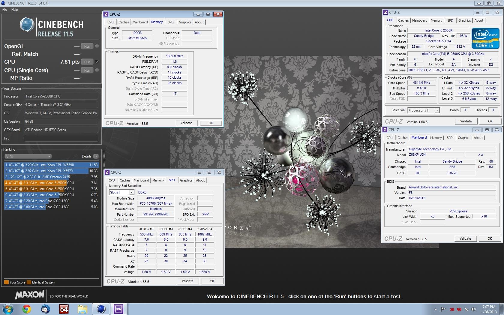This screenshot has height=315, width=504.
Task: Open the red 64 taskbar application
Action: click(64, 309)
